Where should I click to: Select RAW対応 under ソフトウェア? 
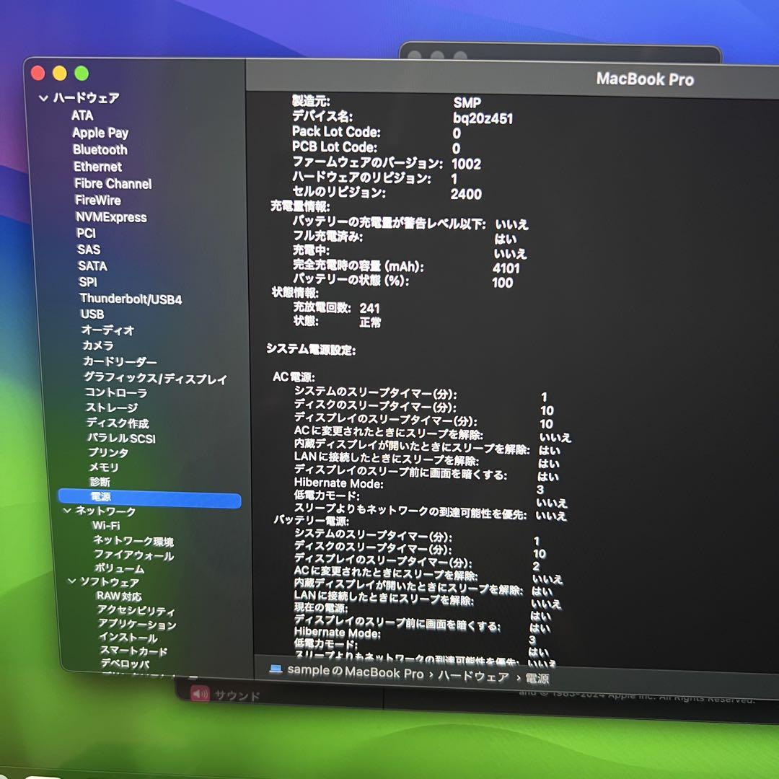pos(119,596)
